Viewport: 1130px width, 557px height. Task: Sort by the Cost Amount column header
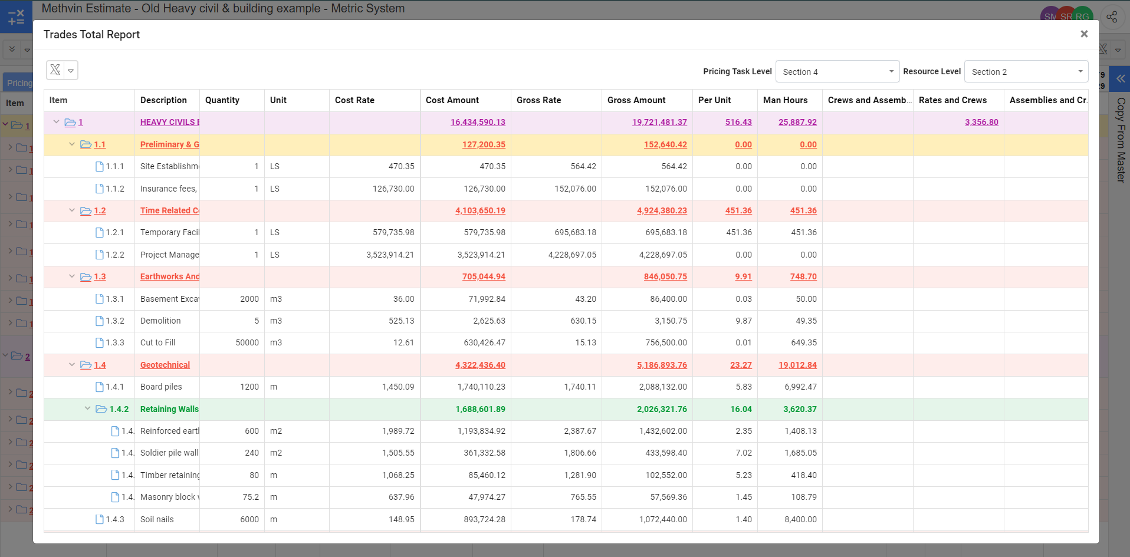[x=452, y=100]
